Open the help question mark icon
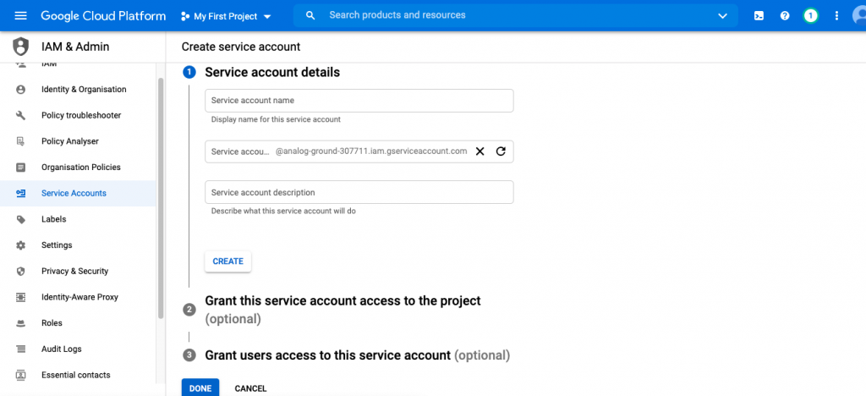866x396 pixels. [x=785, y=16]
